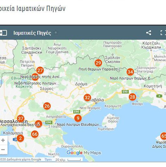Click the Πηγή Θερμιών Παρανεστί... label
The width and height of the screenshot is (166, 167).
tap(100, 69)
